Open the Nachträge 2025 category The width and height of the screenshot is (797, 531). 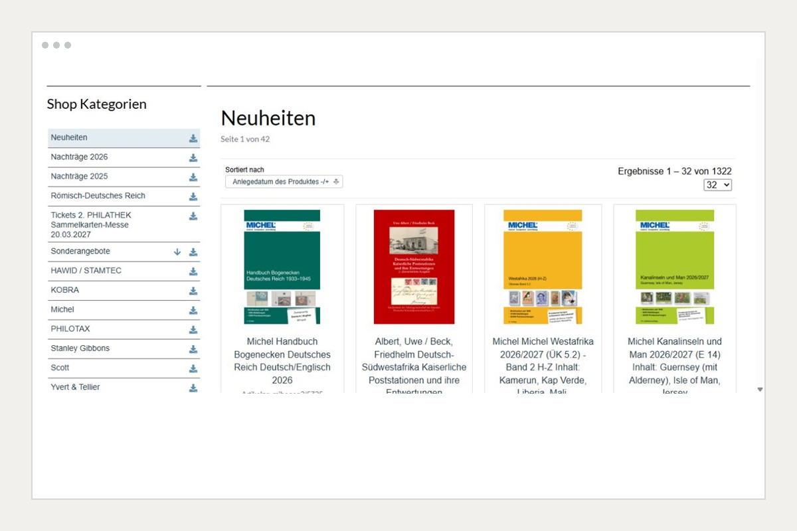tap(79, 176)
